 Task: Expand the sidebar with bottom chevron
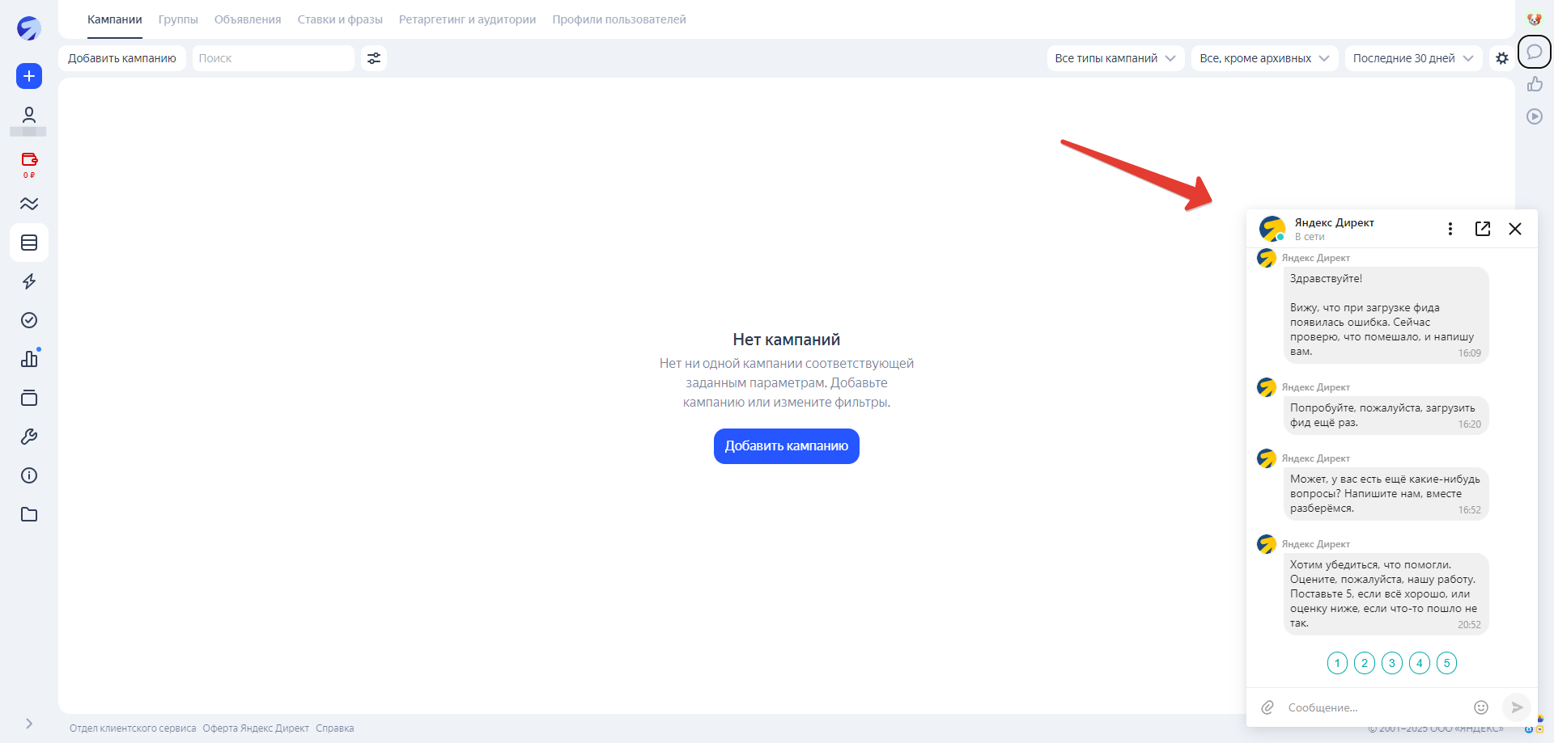point(29,724)
